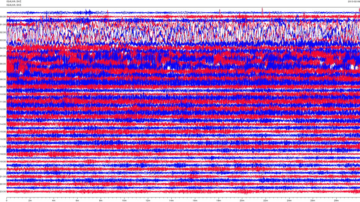Click the 8m axis label
The image size is (360, 202).
coord(101,201)
